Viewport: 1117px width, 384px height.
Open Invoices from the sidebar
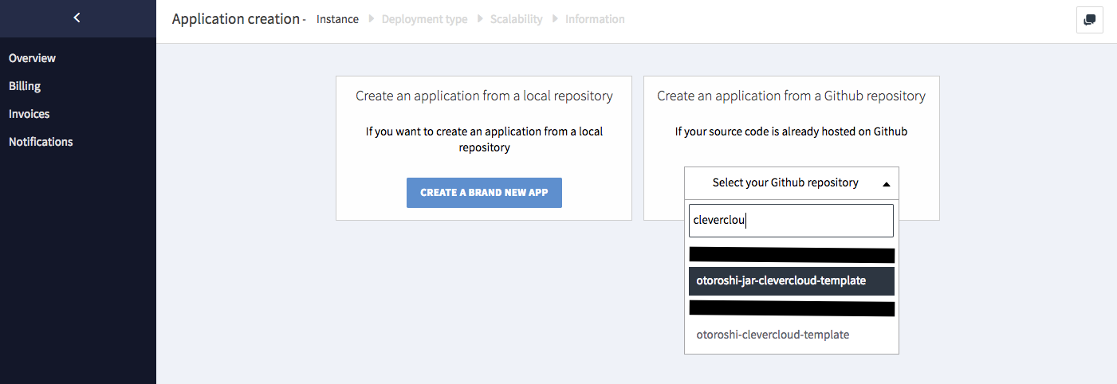[x=29, y=114]
